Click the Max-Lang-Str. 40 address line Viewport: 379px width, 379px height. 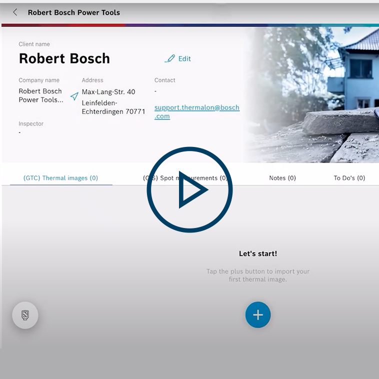[x=108, y=92]
